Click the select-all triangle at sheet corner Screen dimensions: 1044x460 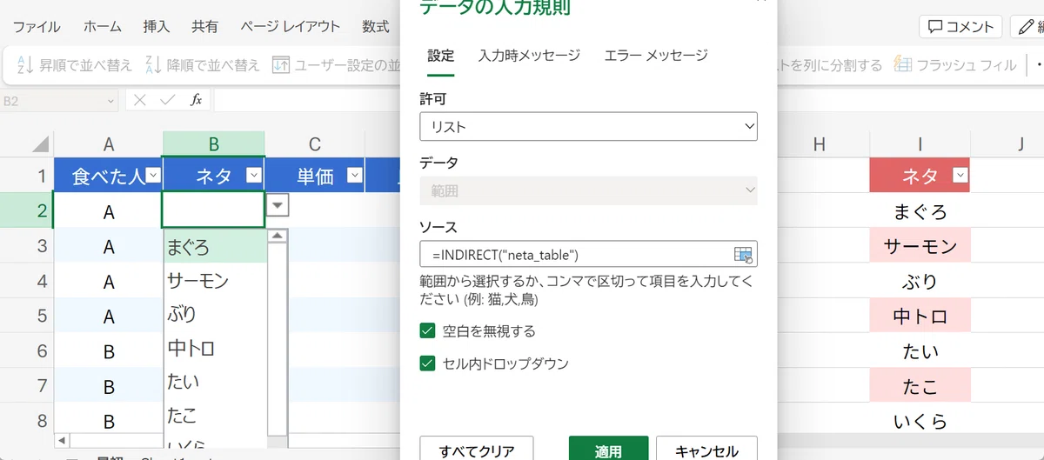coord(40,144)
